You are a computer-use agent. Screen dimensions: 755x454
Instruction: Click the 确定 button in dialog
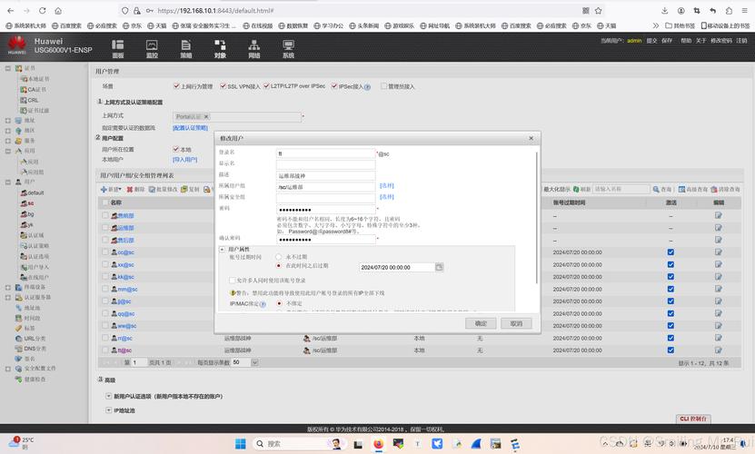[481, 323]
